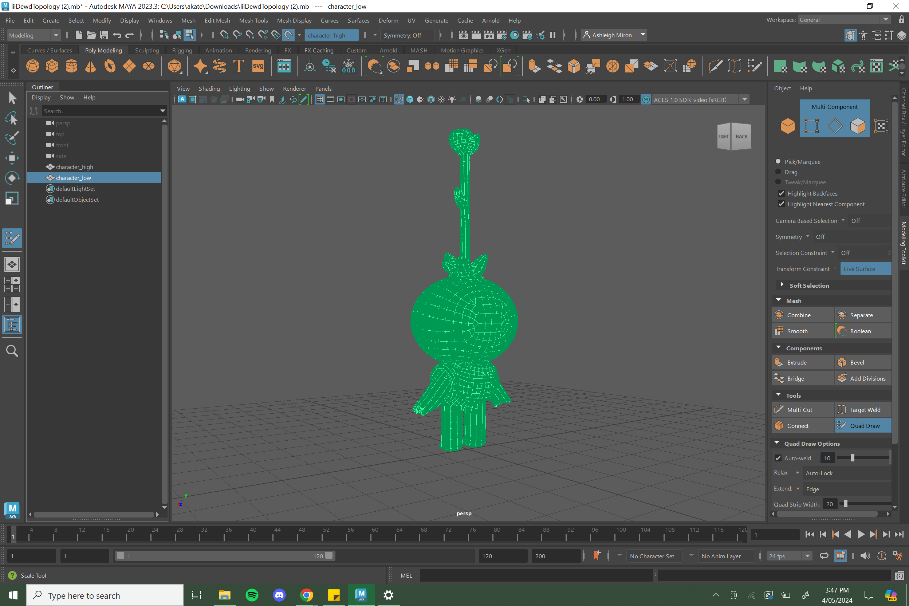
Task: Click the Extrude button
Action: 803,362
